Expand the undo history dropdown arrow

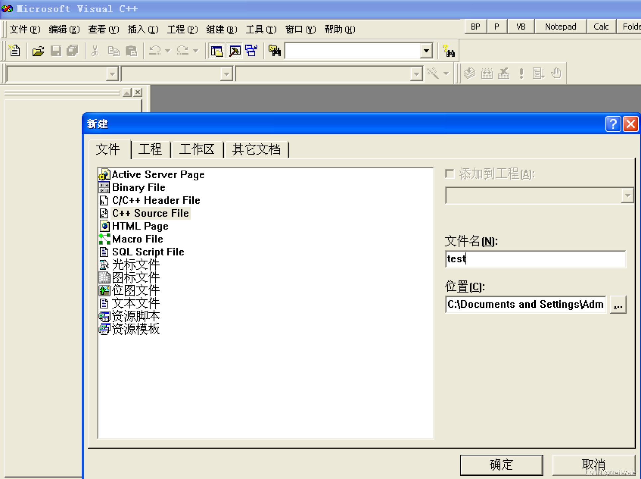[168, 51]
